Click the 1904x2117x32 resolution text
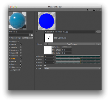 pyautogui.click(x=60, y=38)
